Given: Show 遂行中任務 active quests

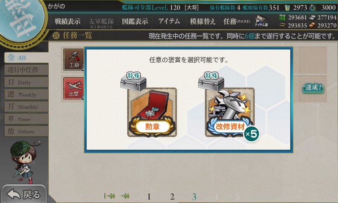Looking at the screenshot, I should [26, 70].
